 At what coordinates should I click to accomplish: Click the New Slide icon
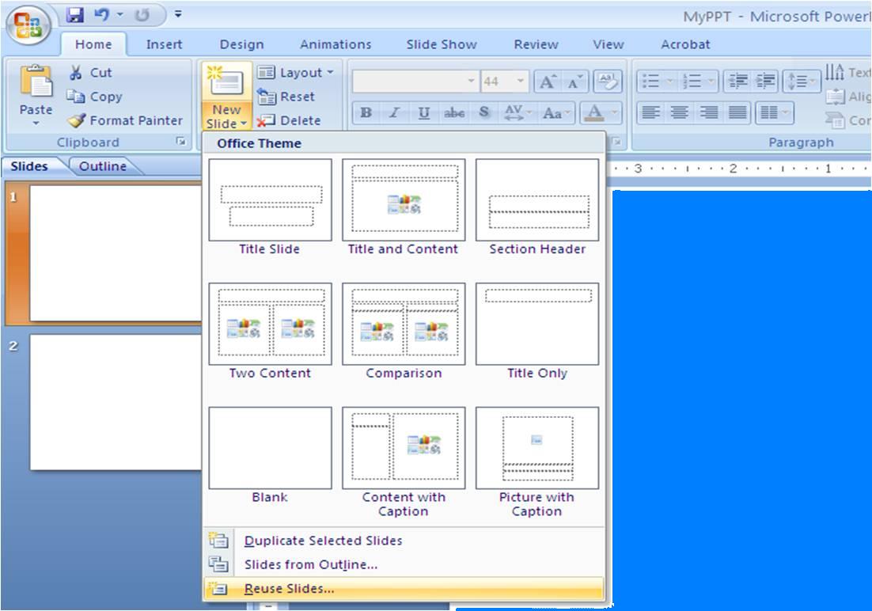pyautogui.click(x=226, y=82)
